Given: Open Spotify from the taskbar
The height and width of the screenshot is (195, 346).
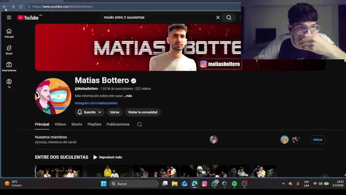Looking at the screenshot, I should pos(234,184).
